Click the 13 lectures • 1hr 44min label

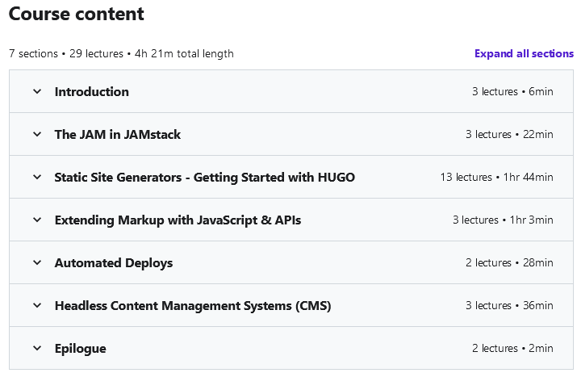497,177
